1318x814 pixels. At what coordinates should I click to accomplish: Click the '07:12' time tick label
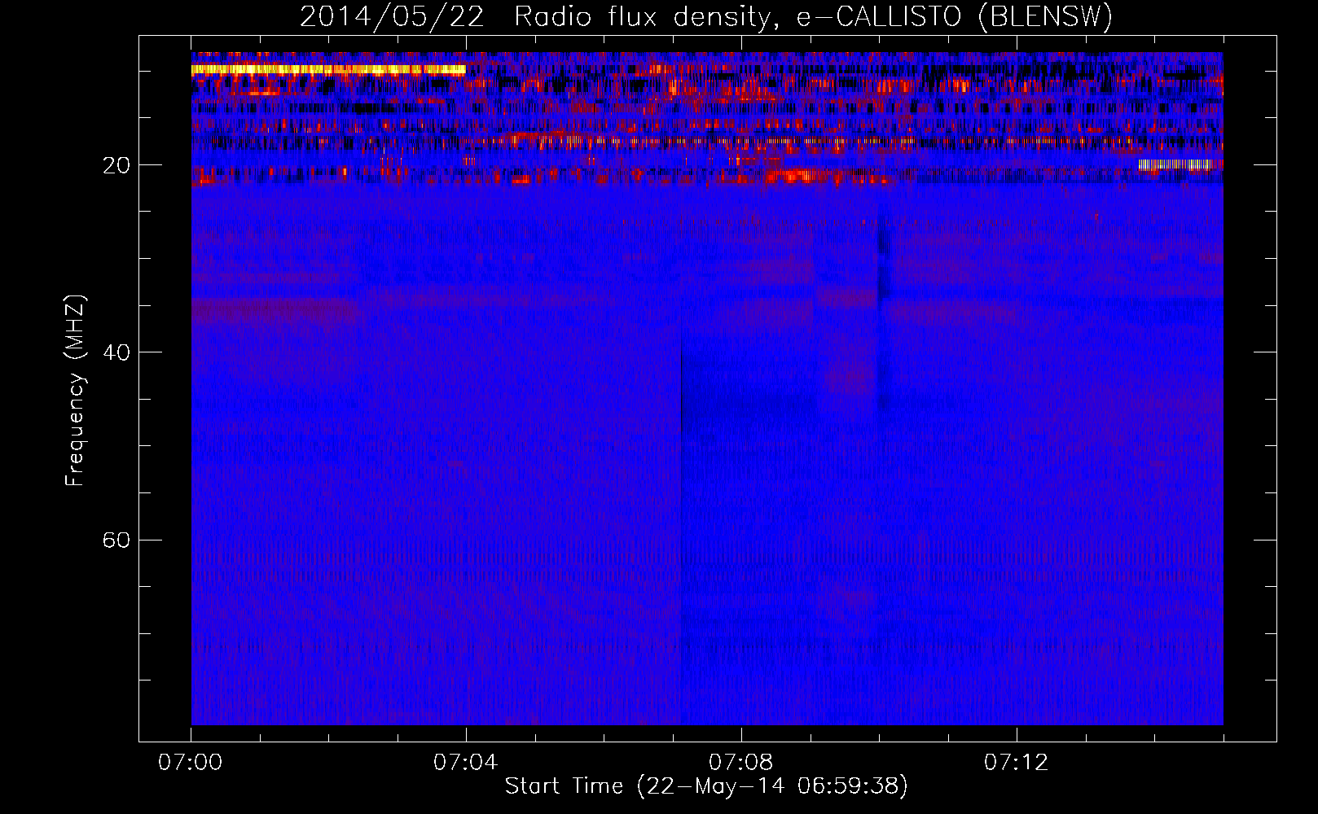[1017, 762]
